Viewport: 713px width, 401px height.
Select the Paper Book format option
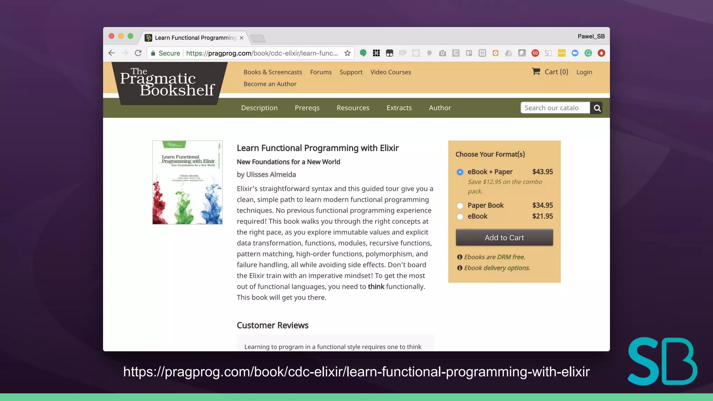(460, 206)
